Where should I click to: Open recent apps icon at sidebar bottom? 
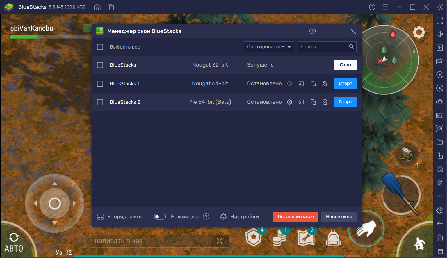tap(440, 251)
